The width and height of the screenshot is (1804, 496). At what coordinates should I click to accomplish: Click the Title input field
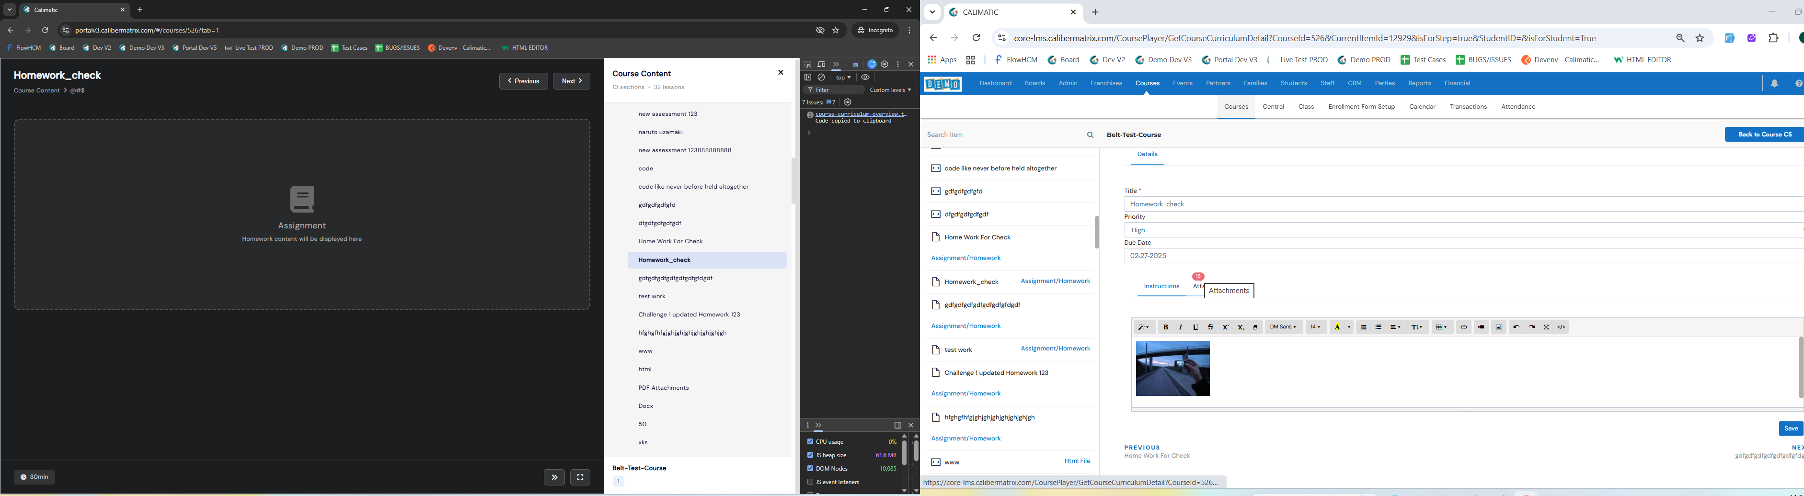tap(1464, 204)
